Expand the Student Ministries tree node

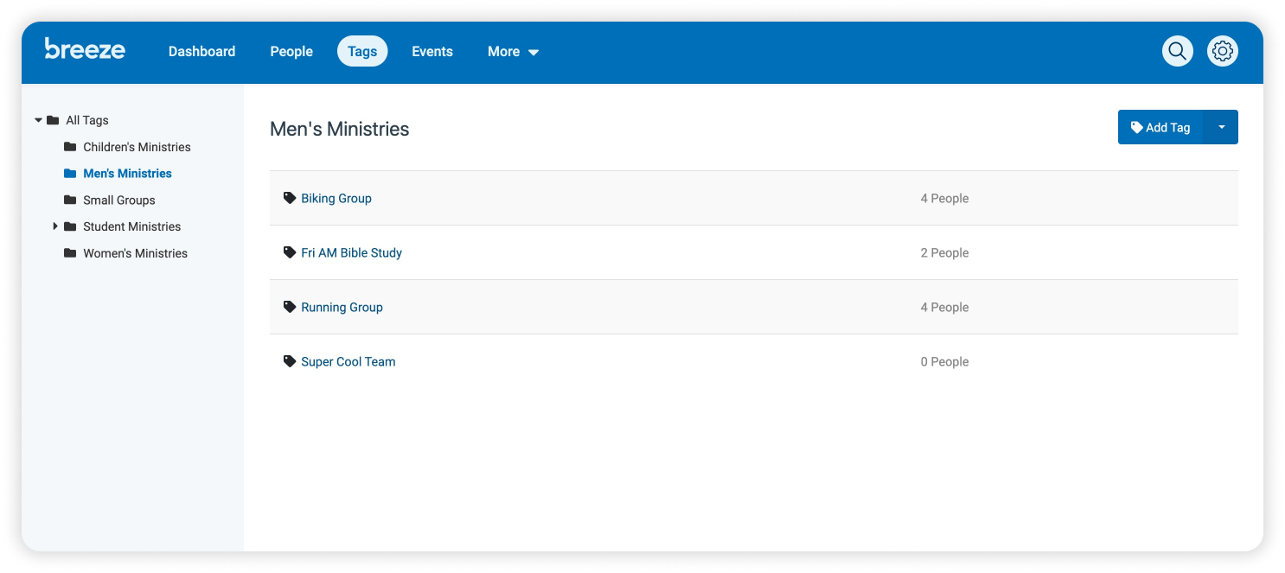click(x=55, y=226)
